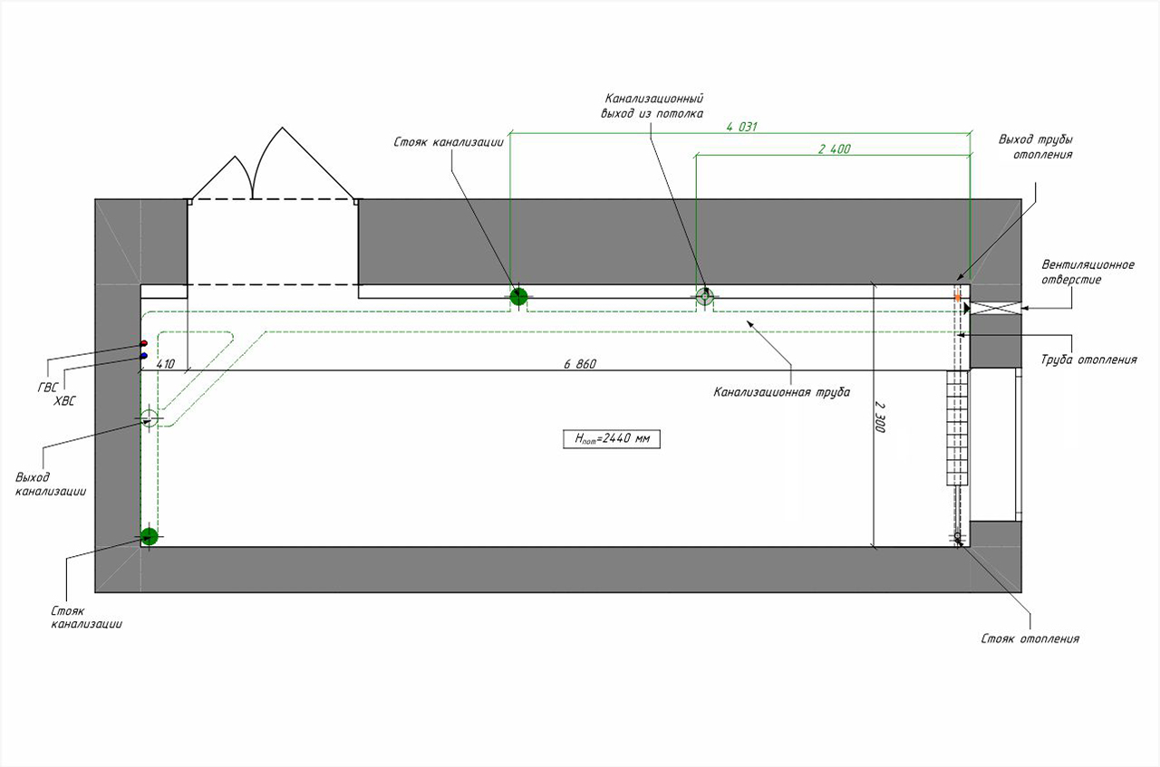Click the red ГВС hot water dot

click(144, 344)
